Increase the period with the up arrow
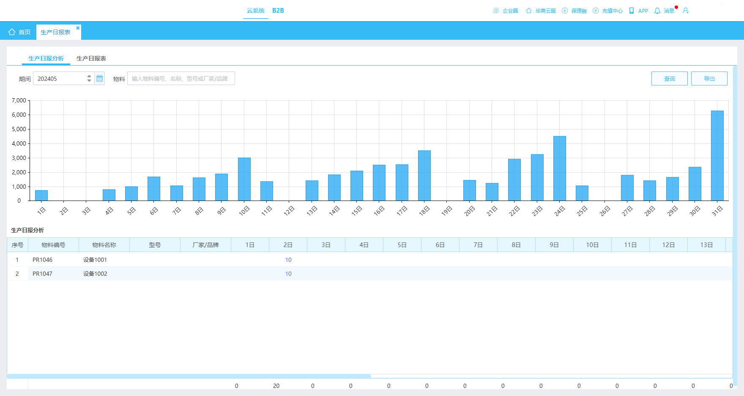This screenshot has width=744, height=396. click(x=89, y=76)
